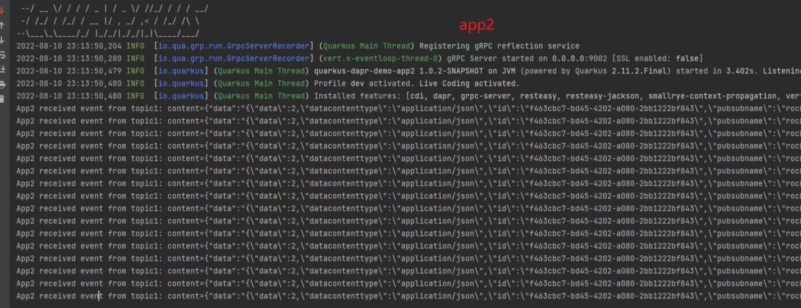This screenshot has height=308, width=801.
Task: Open io.quarkus link on Installed features line
Action: (182, 96)
